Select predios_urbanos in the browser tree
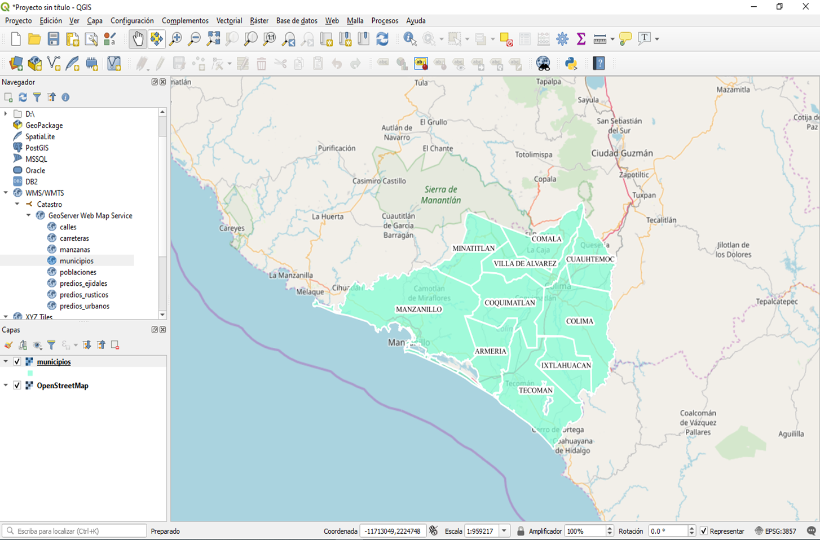This screenshot has width=820, height=540. [x=85, y=306]
